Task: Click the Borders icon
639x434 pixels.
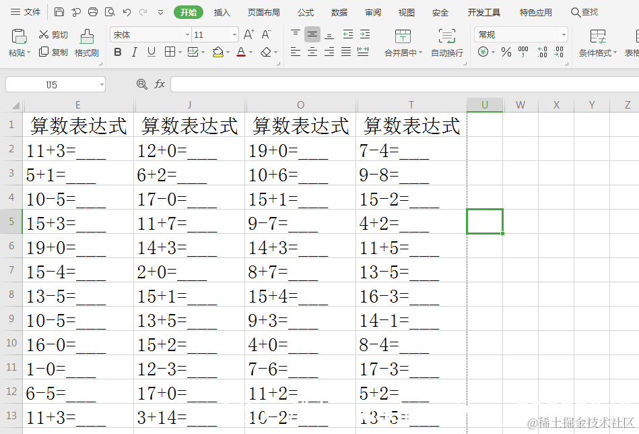Action: point(170,52)
